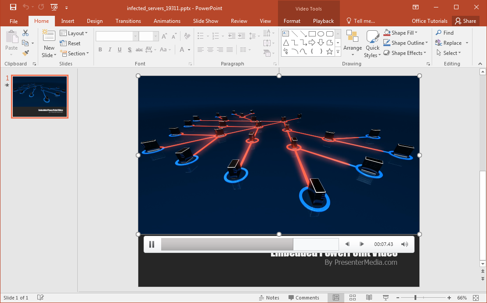Click the Cut scissors icon
Viewport: 487px width, 303px height.
click(x=25, y=33)
